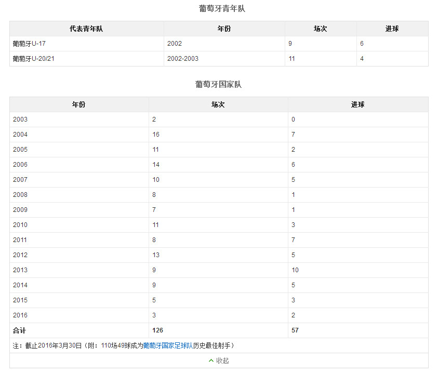Viewport: 438px width, 373px height.
Task: Click total goals value 57
Action: pyautogui.click(x=295, y=330)
